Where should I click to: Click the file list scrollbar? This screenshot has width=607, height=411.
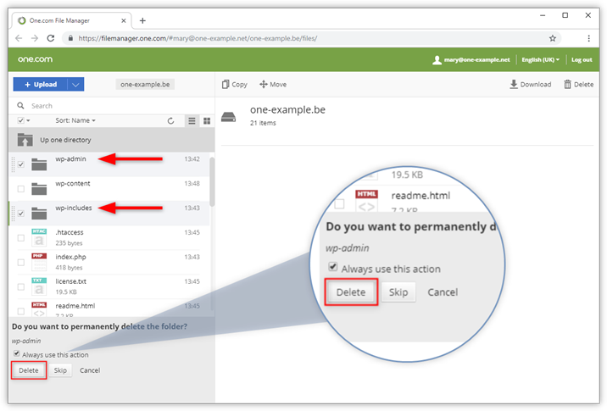point(212,182)
